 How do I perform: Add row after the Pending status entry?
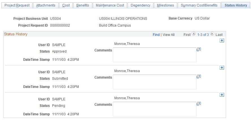click(222, 95)
